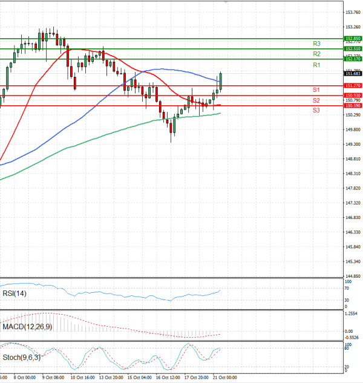The width and height of the screenshot is (363, 383).
Task: Click the R3 resistance level label
Action: point(316,44)
